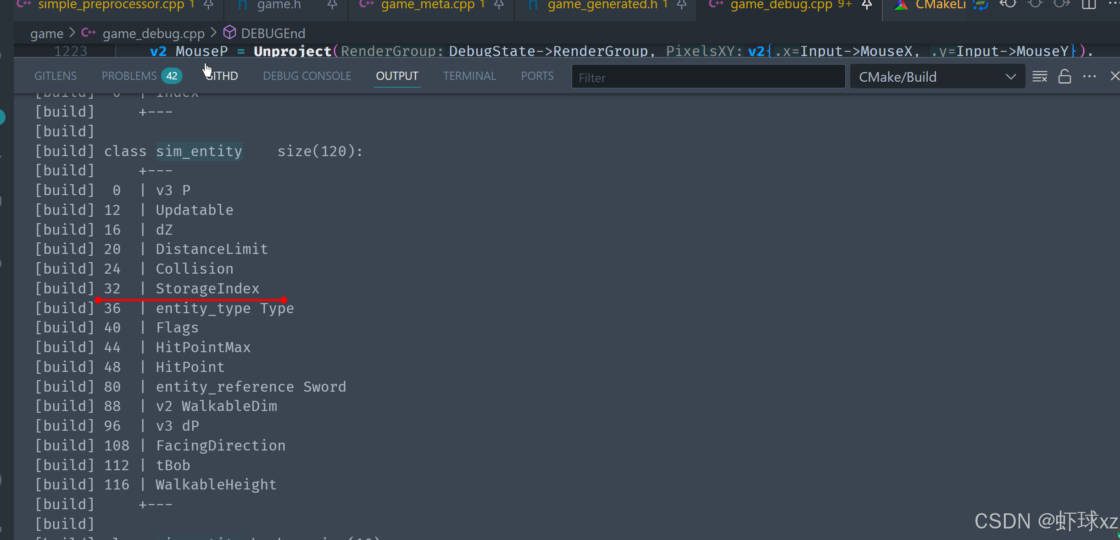
Task: Unpin the game_debug.cpp tab
Action: point(867,5)
